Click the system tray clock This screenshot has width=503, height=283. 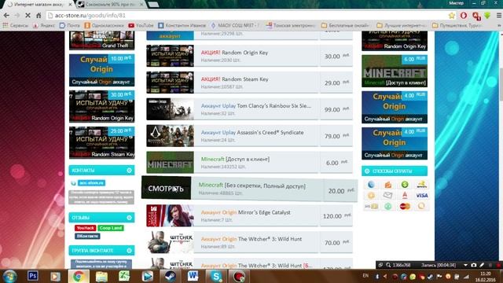[485, 277]
